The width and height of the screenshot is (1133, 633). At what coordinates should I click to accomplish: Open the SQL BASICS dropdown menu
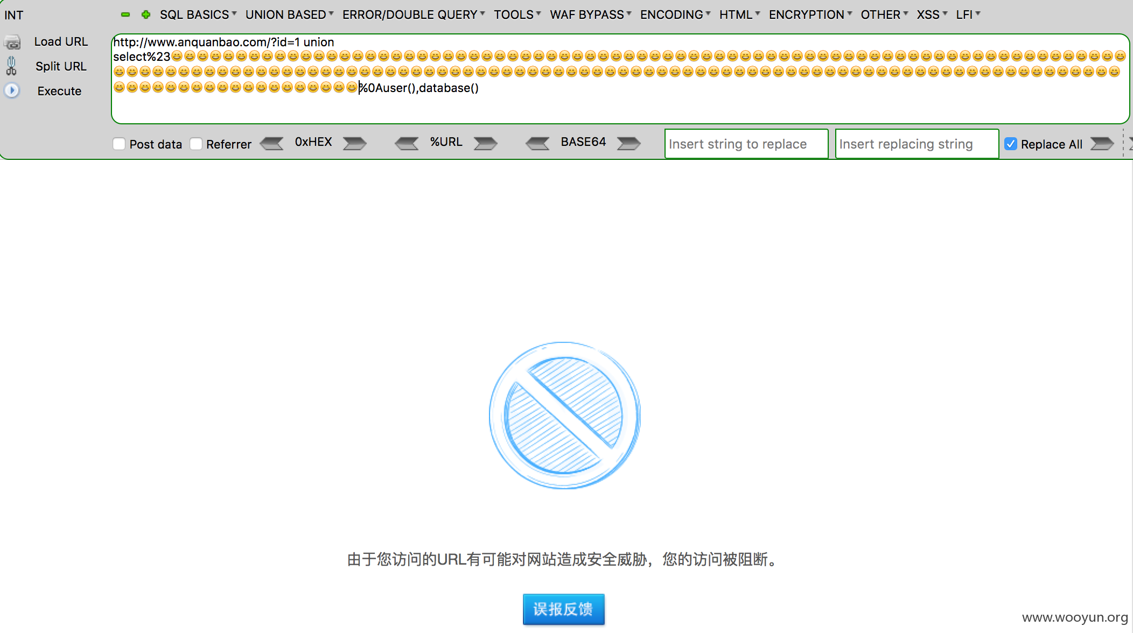click(198, 15)
